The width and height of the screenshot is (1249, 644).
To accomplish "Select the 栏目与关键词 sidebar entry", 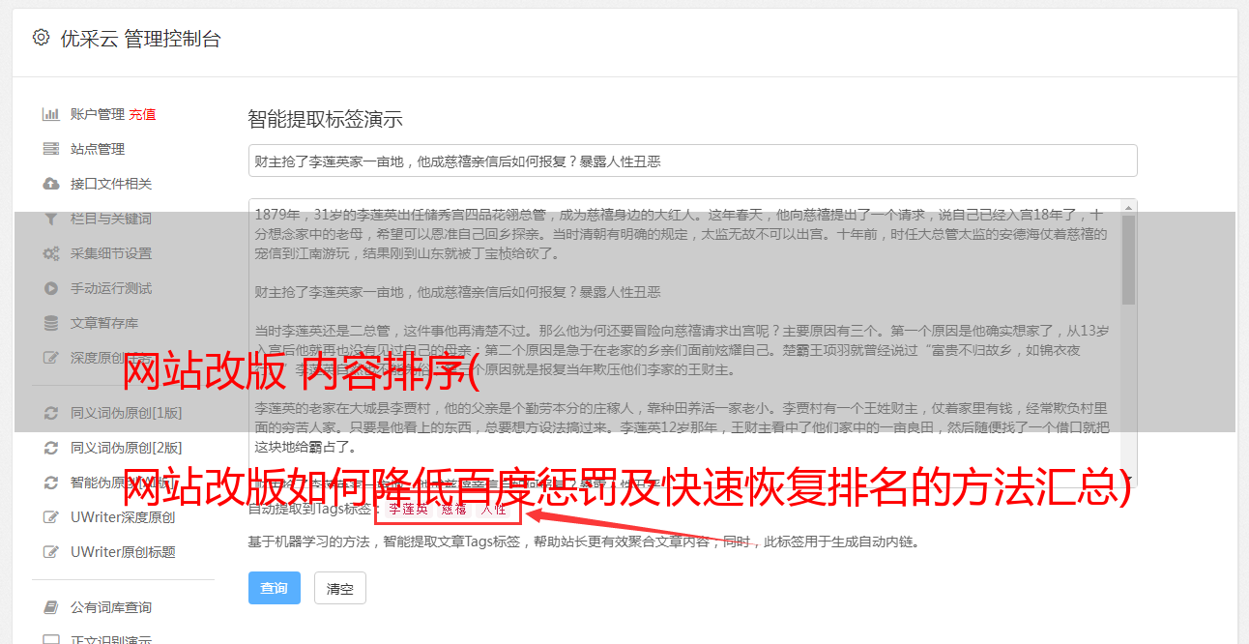I will 110,219.
